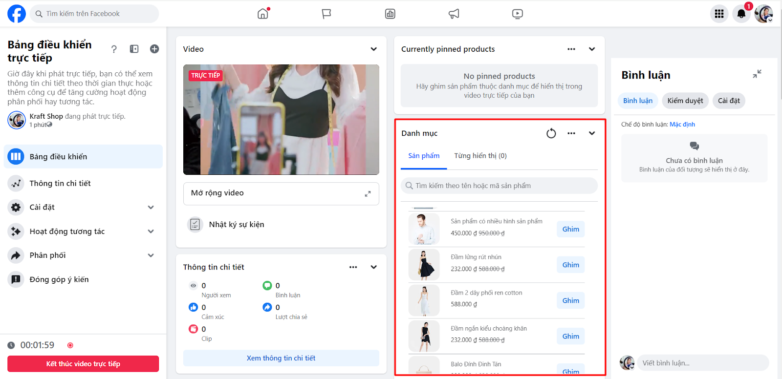Open Thông tin chi tiết card more options
This screenshot has width=782, height=379.
coord(353,267)
